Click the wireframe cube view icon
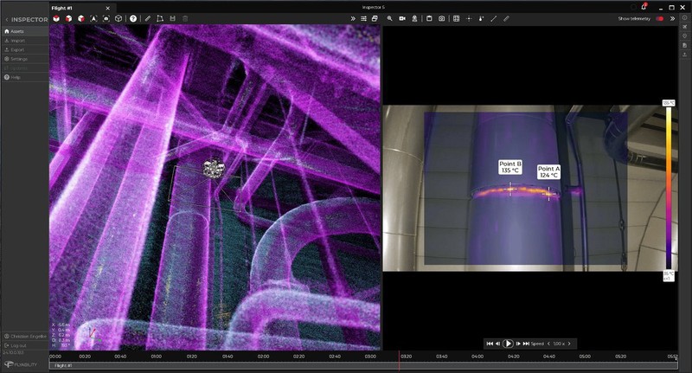 tap(117, 18)
